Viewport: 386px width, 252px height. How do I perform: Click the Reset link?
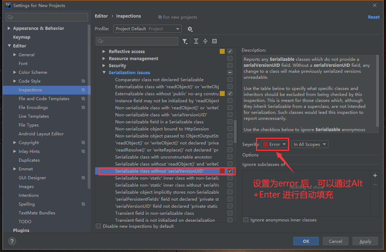[374, 17]
